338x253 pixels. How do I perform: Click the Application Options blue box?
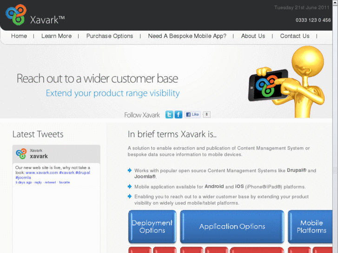pos(232,227)
